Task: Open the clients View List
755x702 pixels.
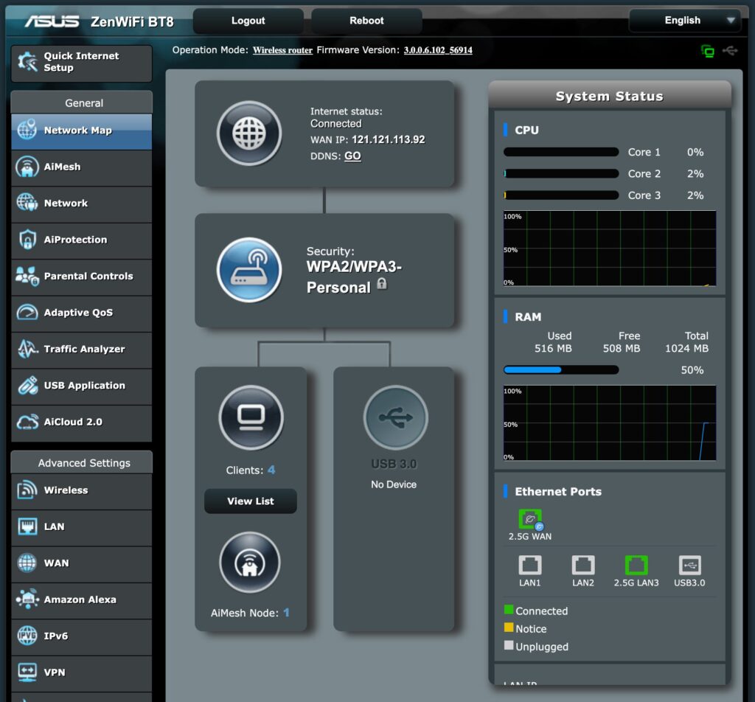Action: tap(251, 501)
